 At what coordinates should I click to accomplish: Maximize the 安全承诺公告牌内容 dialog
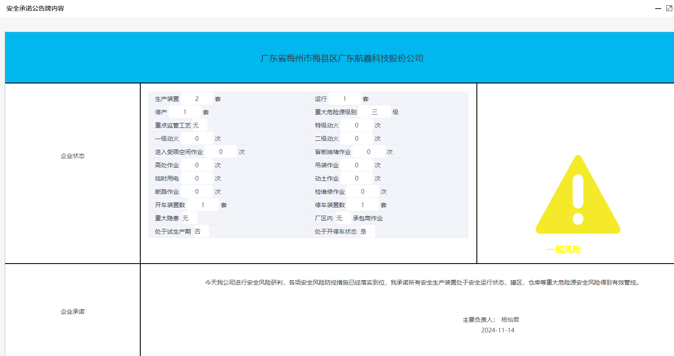669,8
